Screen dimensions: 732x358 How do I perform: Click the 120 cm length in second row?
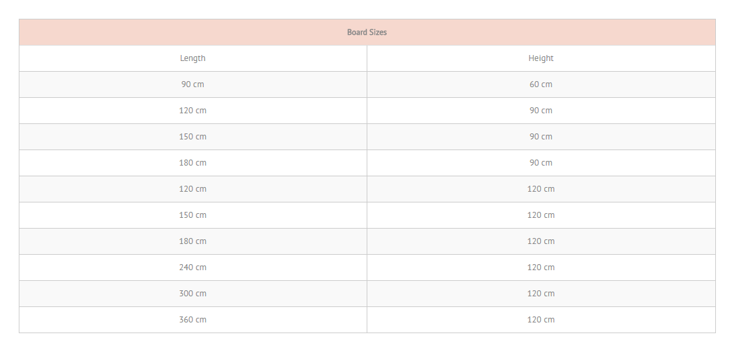tap(193, 111)
